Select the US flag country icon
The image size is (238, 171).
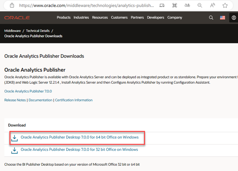223,18
